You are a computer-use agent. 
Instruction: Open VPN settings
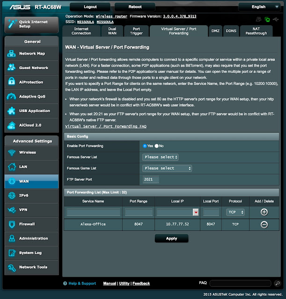[x=31, y=210]
